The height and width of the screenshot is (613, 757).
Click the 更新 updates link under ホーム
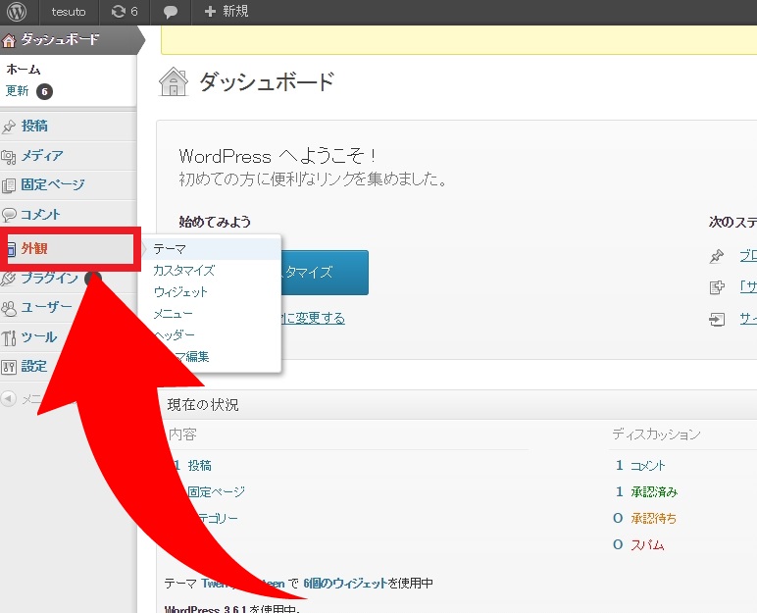click(x=18, y=91)
